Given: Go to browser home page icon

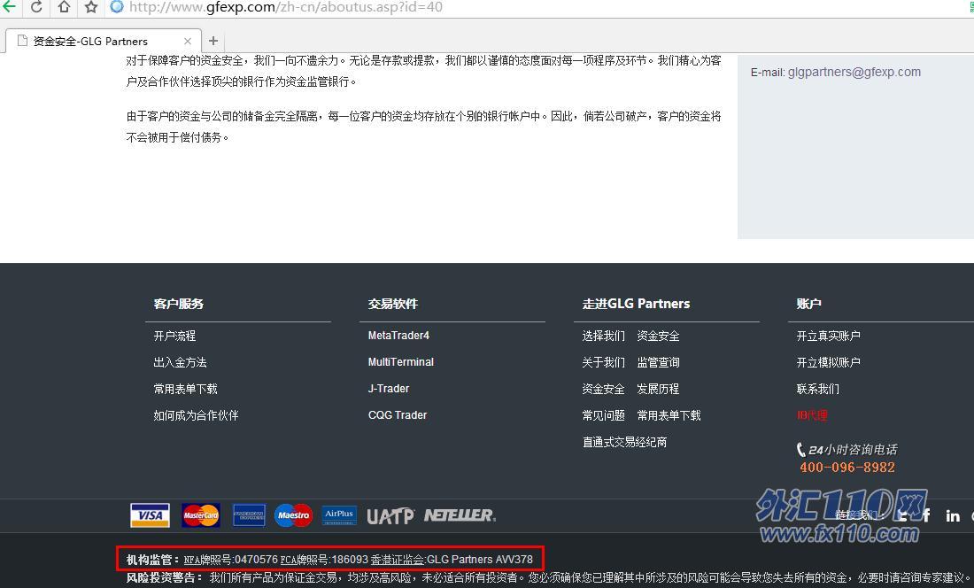Looking at the screenshot, I should pos(64,7).
